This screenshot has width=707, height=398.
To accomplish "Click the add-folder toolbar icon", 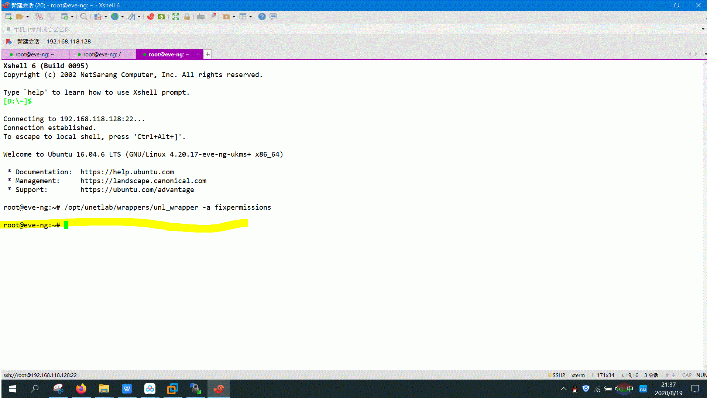I will pyautogui.click(x=226, y=17).
